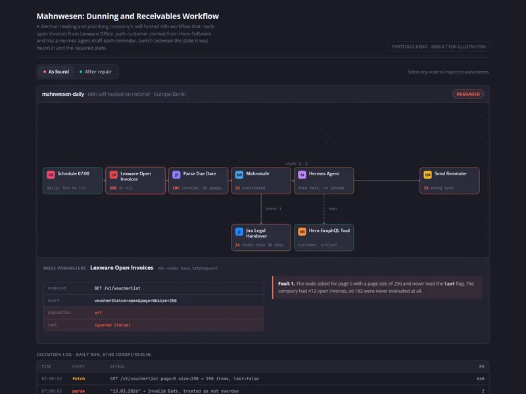Viewport: 526px width, 394px height.
Task: Click the pagination 'off' value
Action: coord(98,313)
